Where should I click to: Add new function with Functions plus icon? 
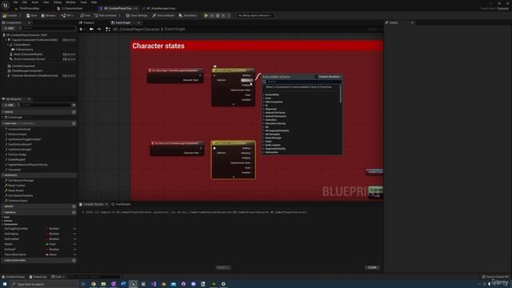(x=74, y=123)
